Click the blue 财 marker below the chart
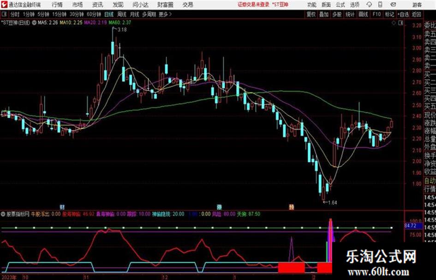 62,207
